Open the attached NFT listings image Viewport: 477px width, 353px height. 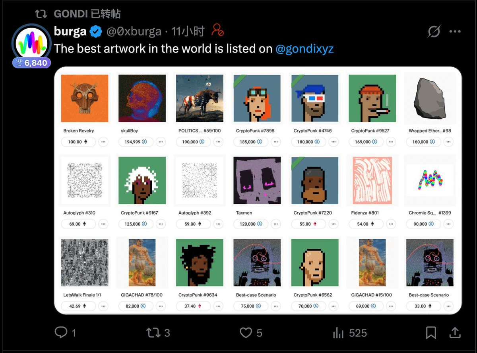[x=258, y=190]
